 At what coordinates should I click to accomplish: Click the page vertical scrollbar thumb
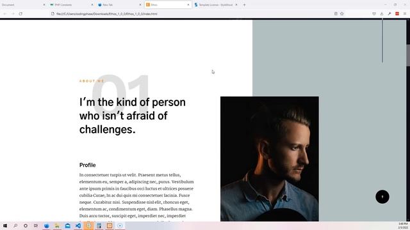point(408,56)
